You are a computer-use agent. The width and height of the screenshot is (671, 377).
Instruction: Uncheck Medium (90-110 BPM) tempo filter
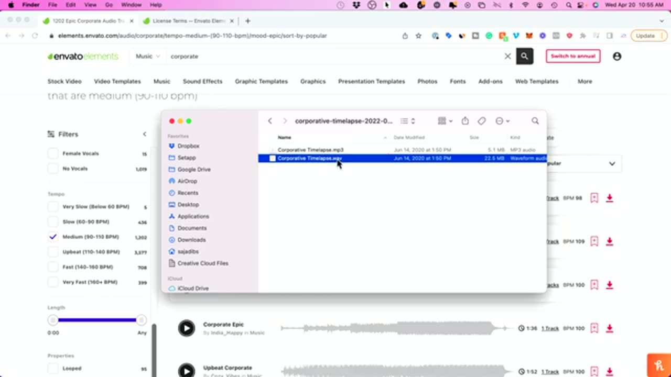(x=53, y=237)
